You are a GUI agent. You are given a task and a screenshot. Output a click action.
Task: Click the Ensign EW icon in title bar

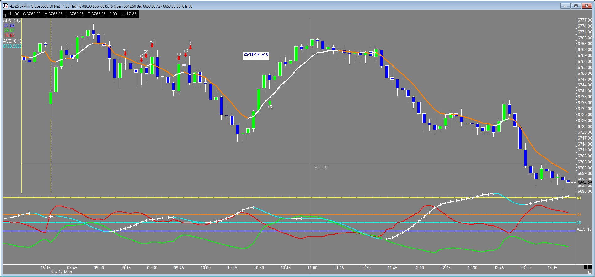tap(5, 6)
